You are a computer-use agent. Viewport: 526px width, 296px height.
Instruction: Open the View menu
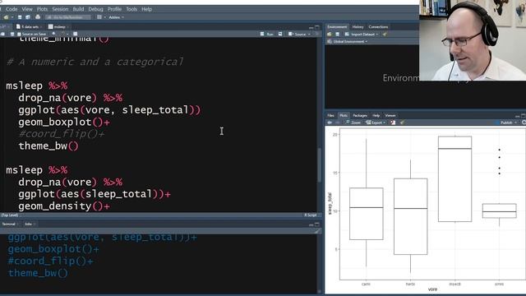coord(27,9)
